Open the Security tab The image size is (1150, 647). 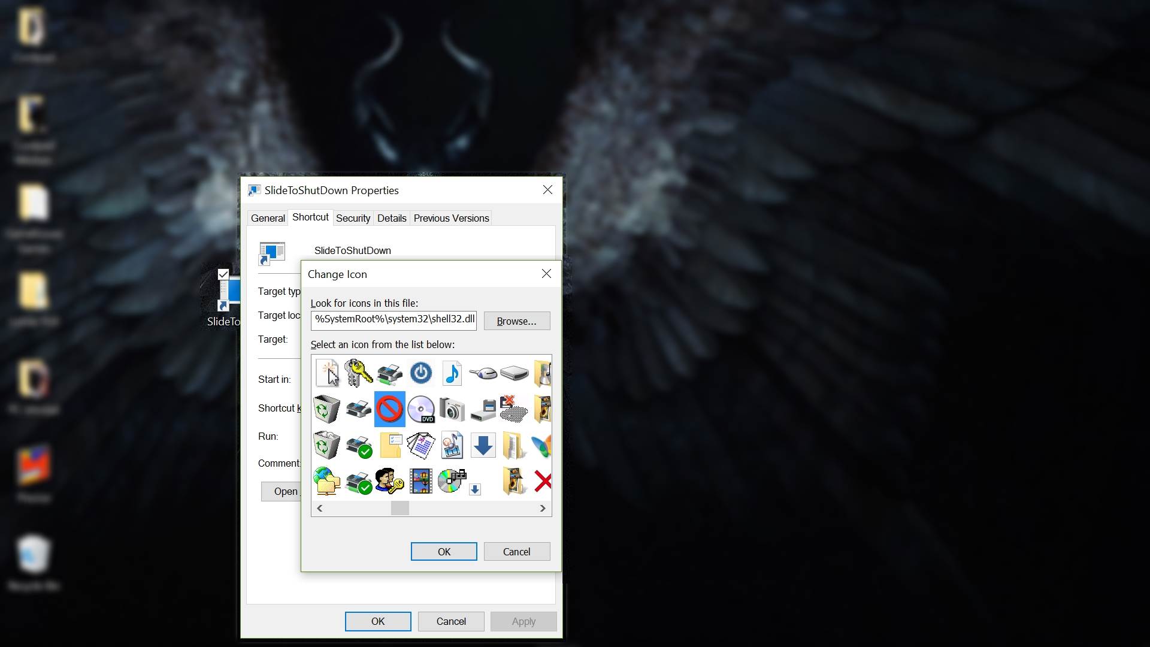click(x=353, y=218)
